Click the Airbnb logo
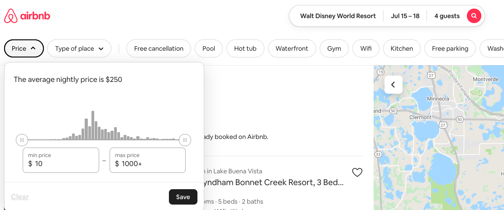This screenshot has width=504, height=210. pos(27,16)
